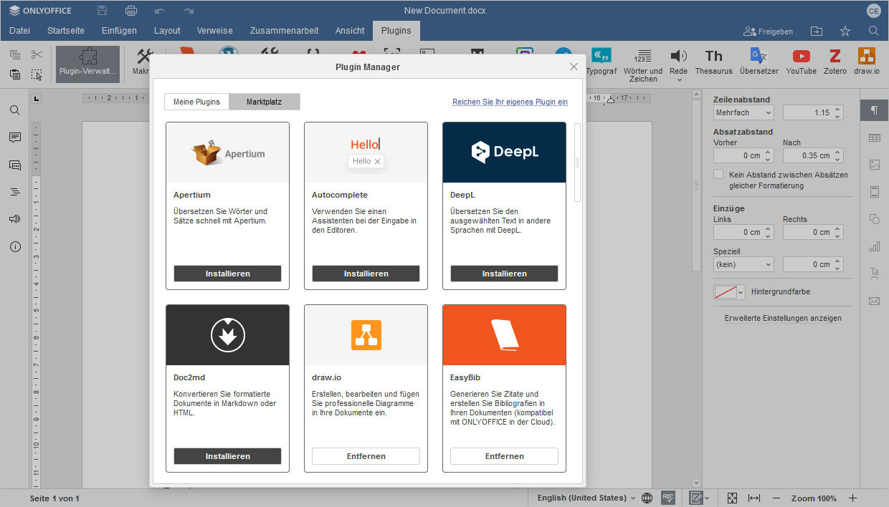Open the About info icon in sidebar

pyautogui.click(x=15, y=246)
